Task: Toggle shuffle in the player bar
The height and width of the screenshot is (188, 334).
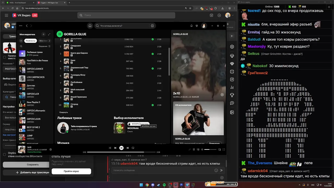Action: (110, 148)
